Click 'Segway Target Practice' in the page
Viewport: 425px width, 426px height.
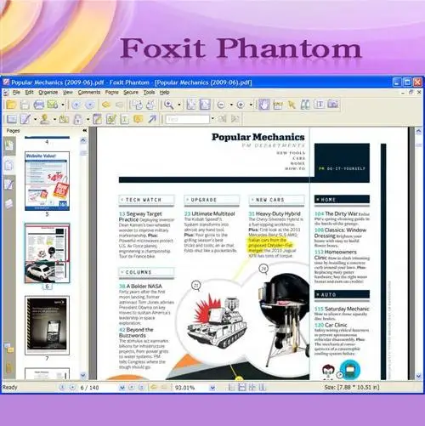140,217
